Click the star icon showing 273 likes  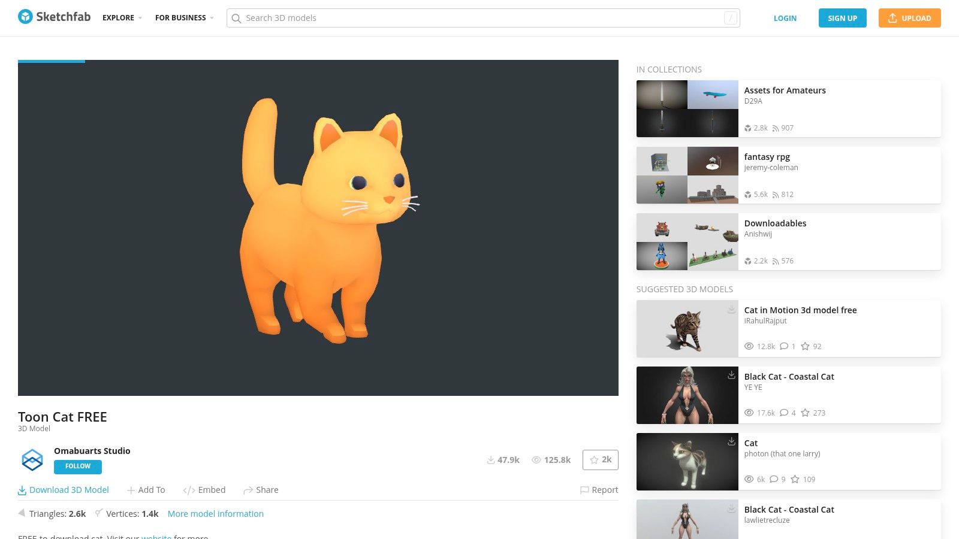pyautogui.click(x=805, y=413)
